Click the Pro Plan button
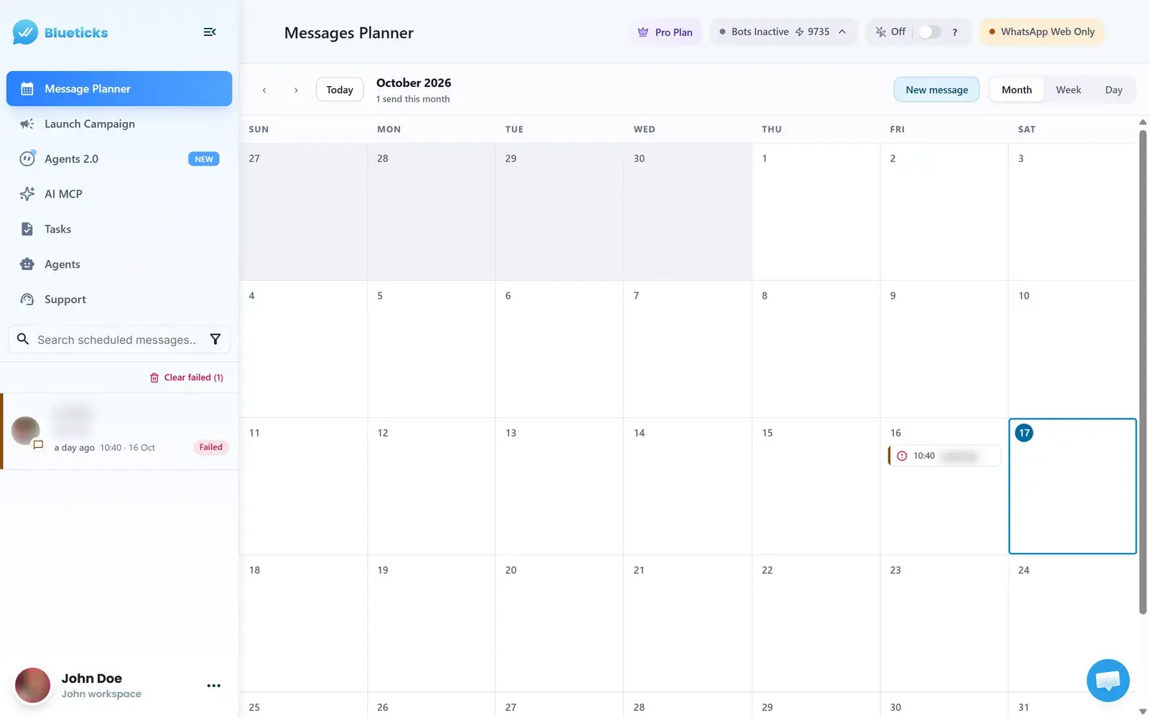 tap(665, 32)
